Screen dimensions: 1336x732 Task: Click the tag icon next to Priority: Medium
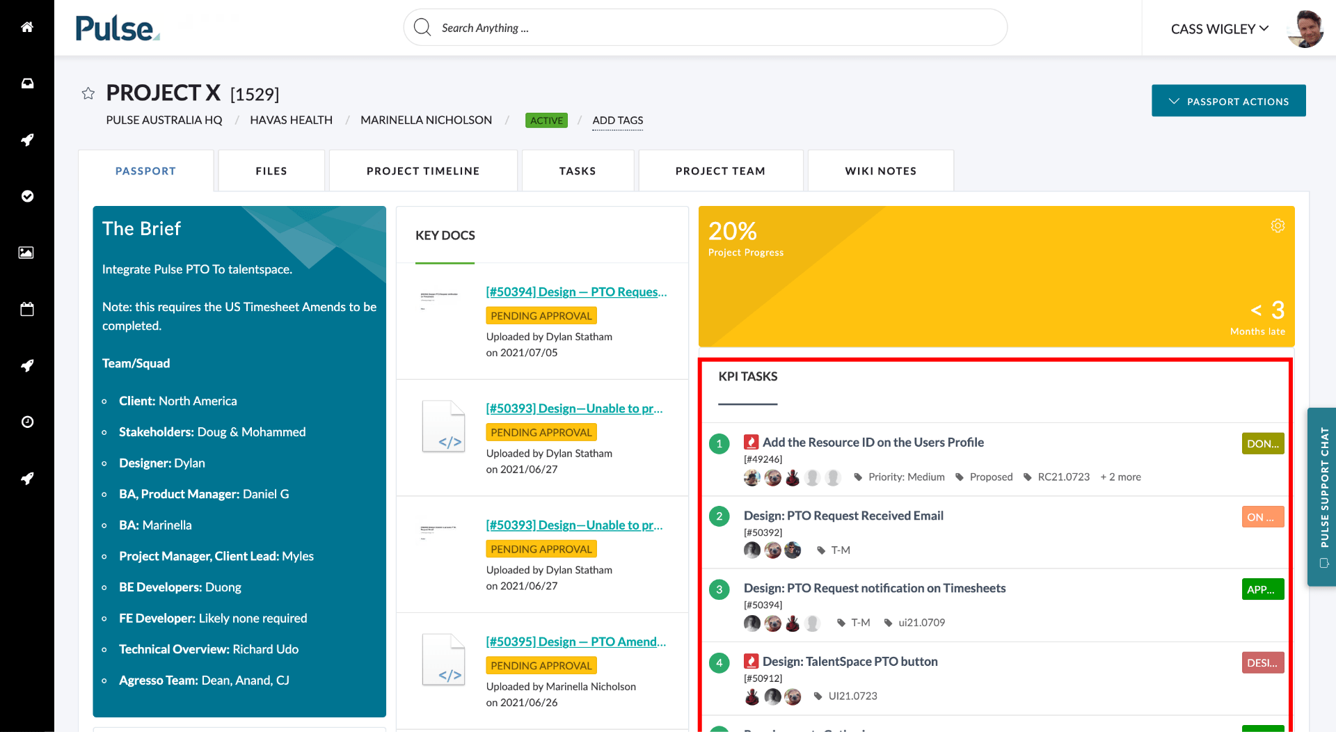[x=858, y=477]
